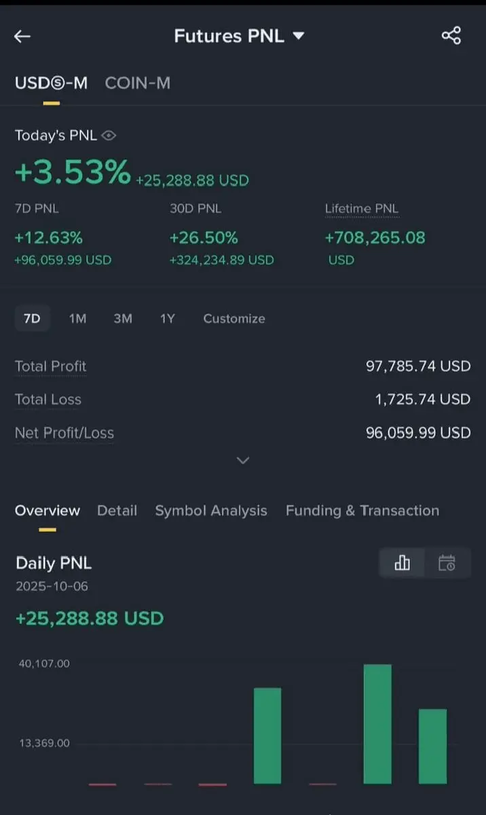Viewport: 486px width, 815px height.
Task: Tap the Net Profit/Loss label
Action: click(x=64, y=433)
